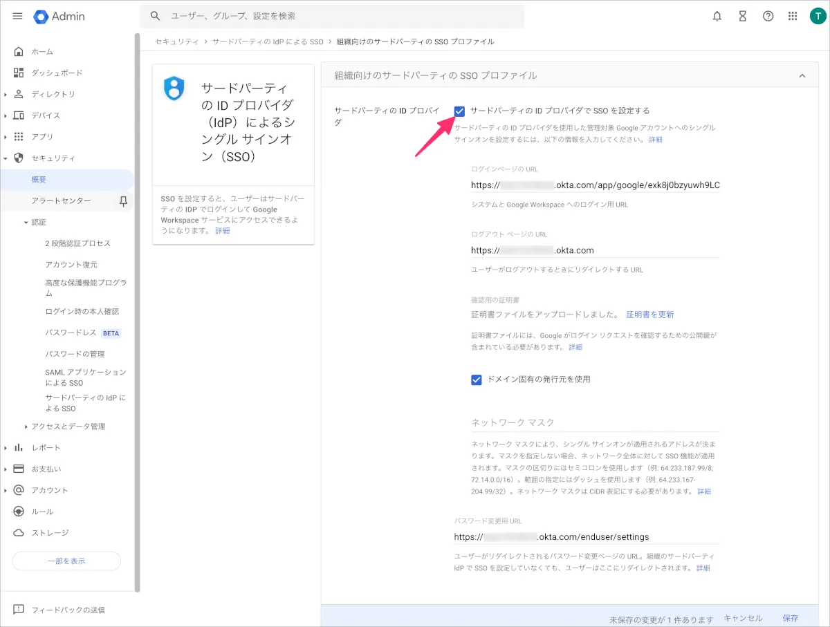Collapse the 認証 subsection arrow
Image resolution: width=830 pixels, height=627 pixels.
click(x=26, y=223)
